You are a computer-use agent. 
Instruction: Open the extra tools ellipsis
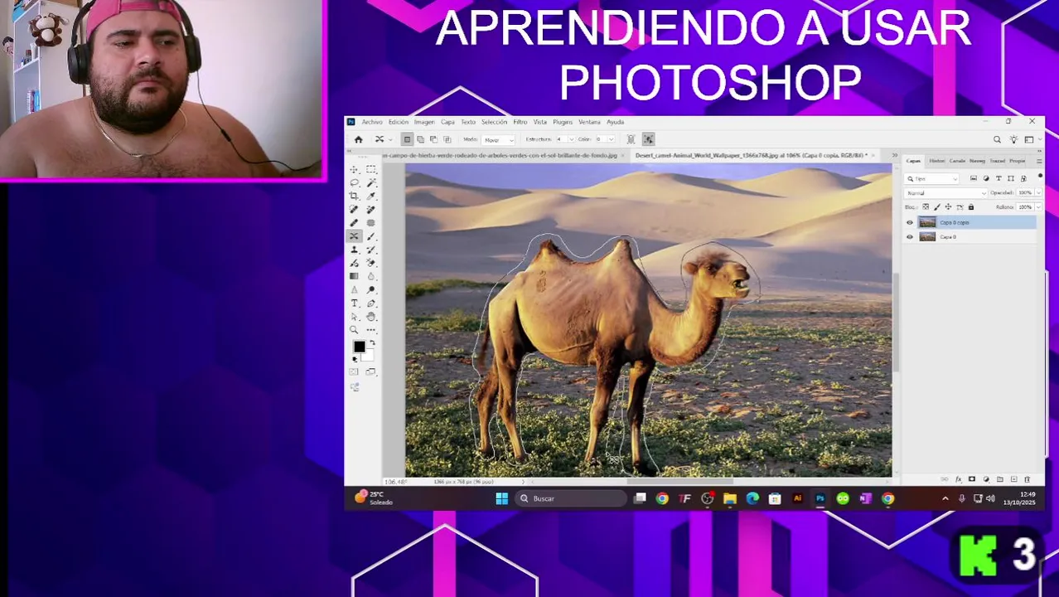coord(371,329)
